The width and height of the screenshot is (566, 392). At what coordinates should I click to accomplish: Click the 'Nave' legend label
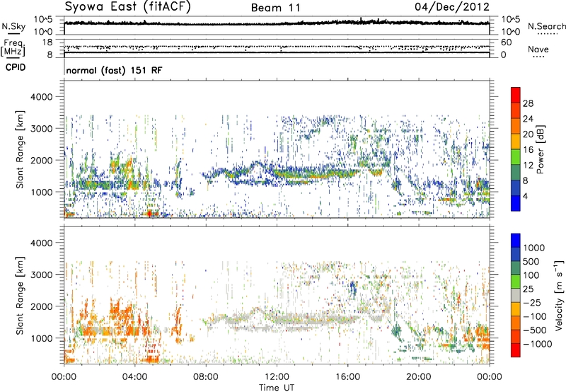pos(538,49)
